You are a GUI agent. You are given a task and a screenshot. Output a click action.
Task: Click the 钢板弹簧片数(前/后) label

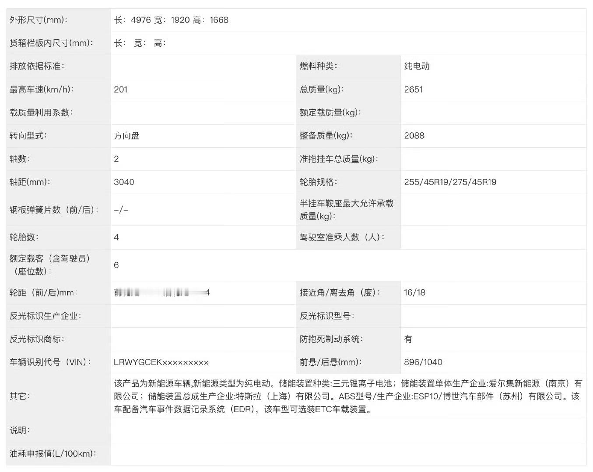pos(54,210)
